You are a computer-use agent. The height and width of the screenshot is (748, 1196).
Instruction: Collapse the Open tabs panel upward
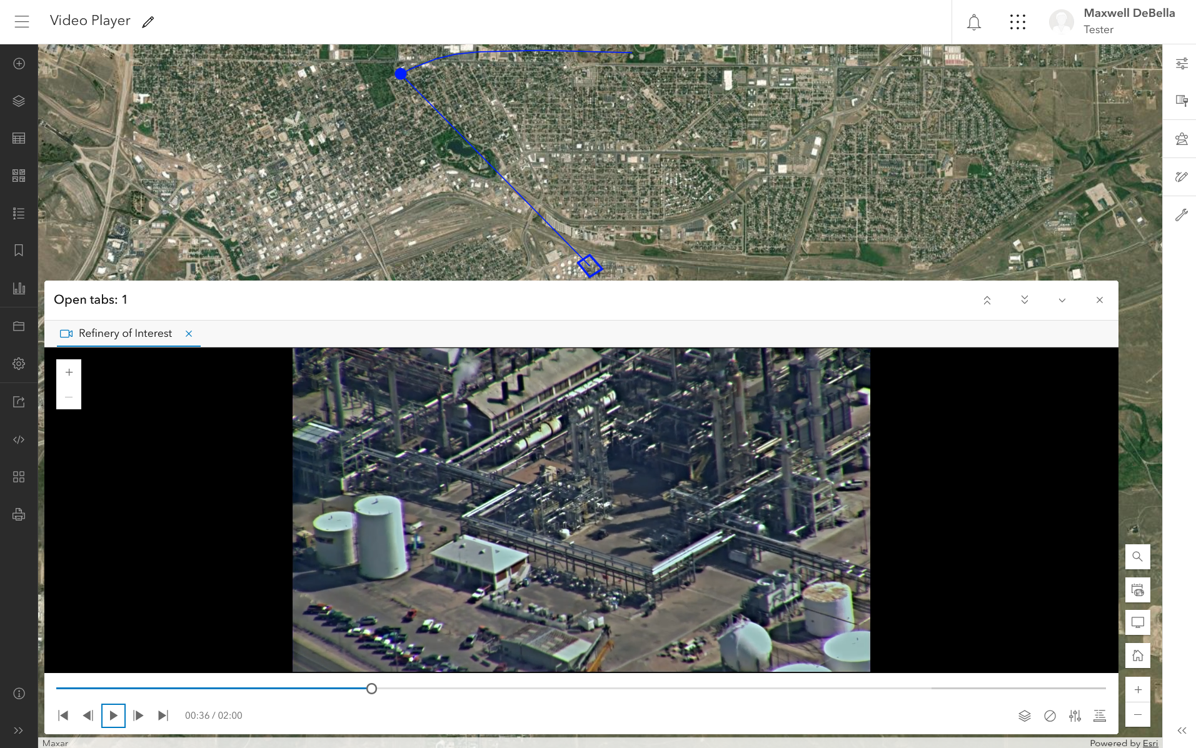tap(987, 300)
